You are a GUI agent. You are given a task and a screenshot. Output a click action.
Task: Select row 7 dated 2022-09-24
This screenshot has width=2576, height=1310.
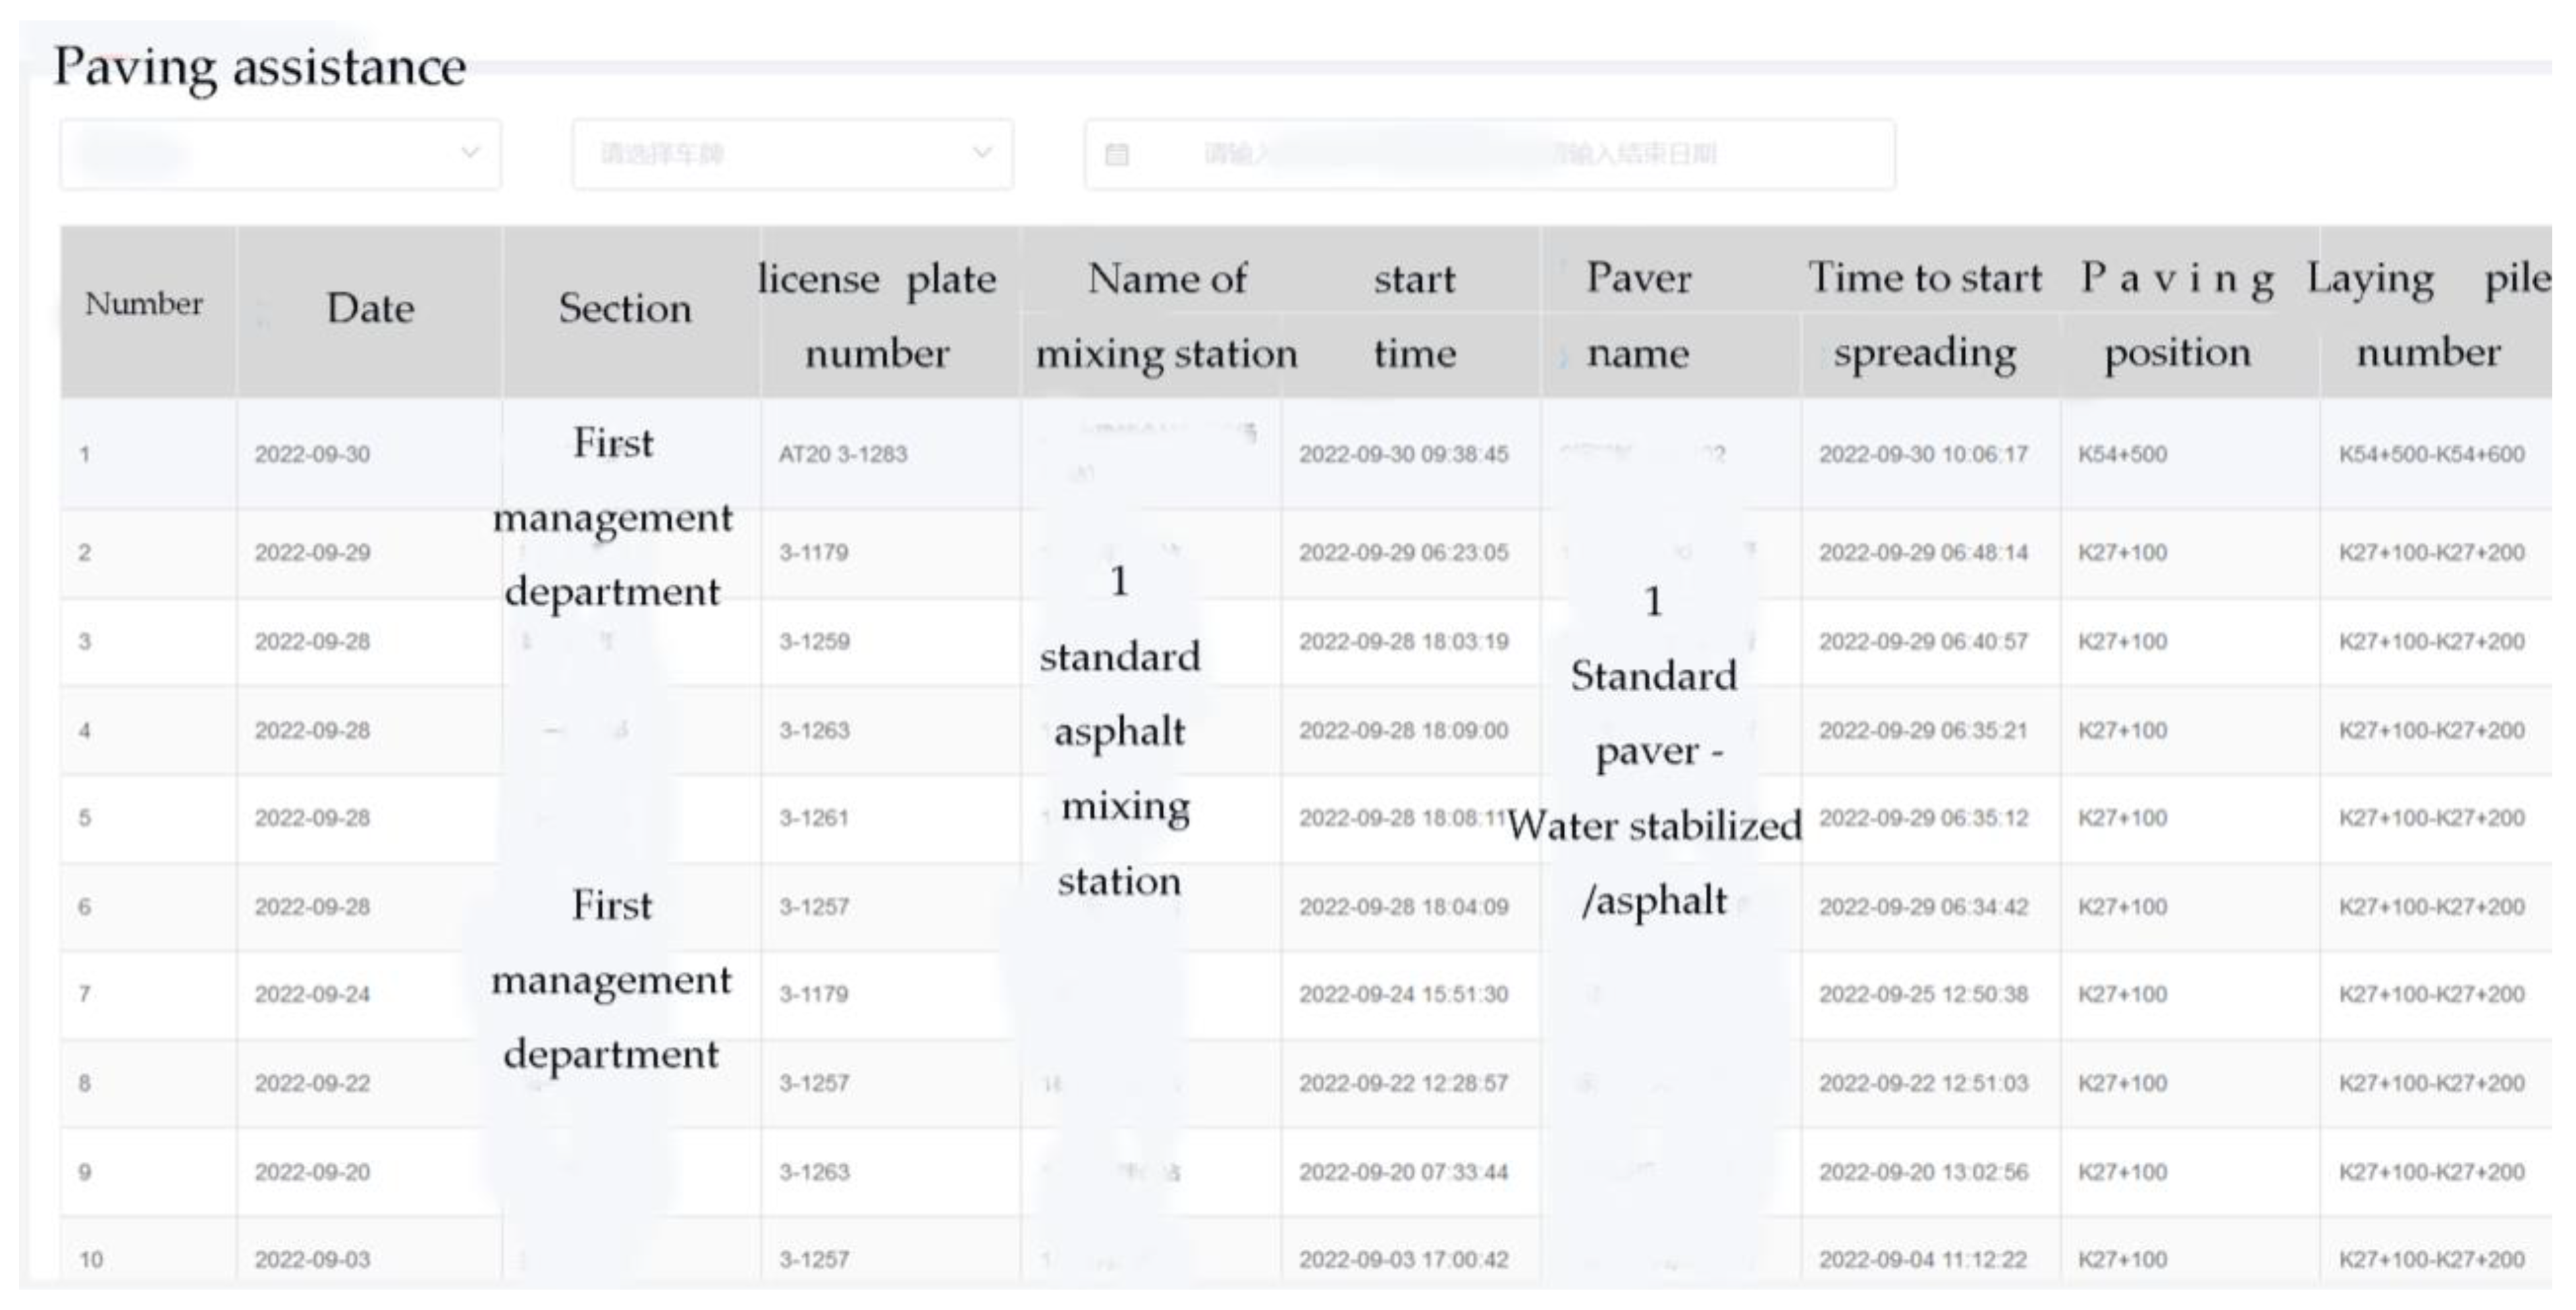(311, 995)
